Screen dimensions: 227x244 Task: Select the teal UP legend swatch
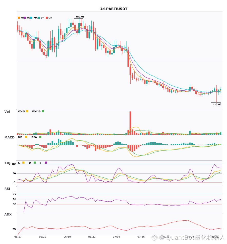(x=39, y=18)
